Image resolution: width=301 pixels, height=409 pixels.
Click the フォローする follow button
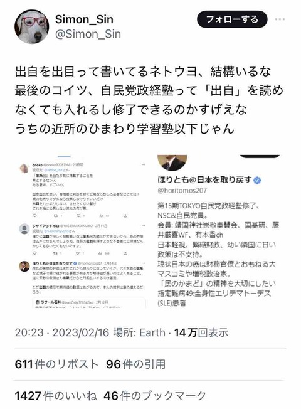tap(232, 19)
